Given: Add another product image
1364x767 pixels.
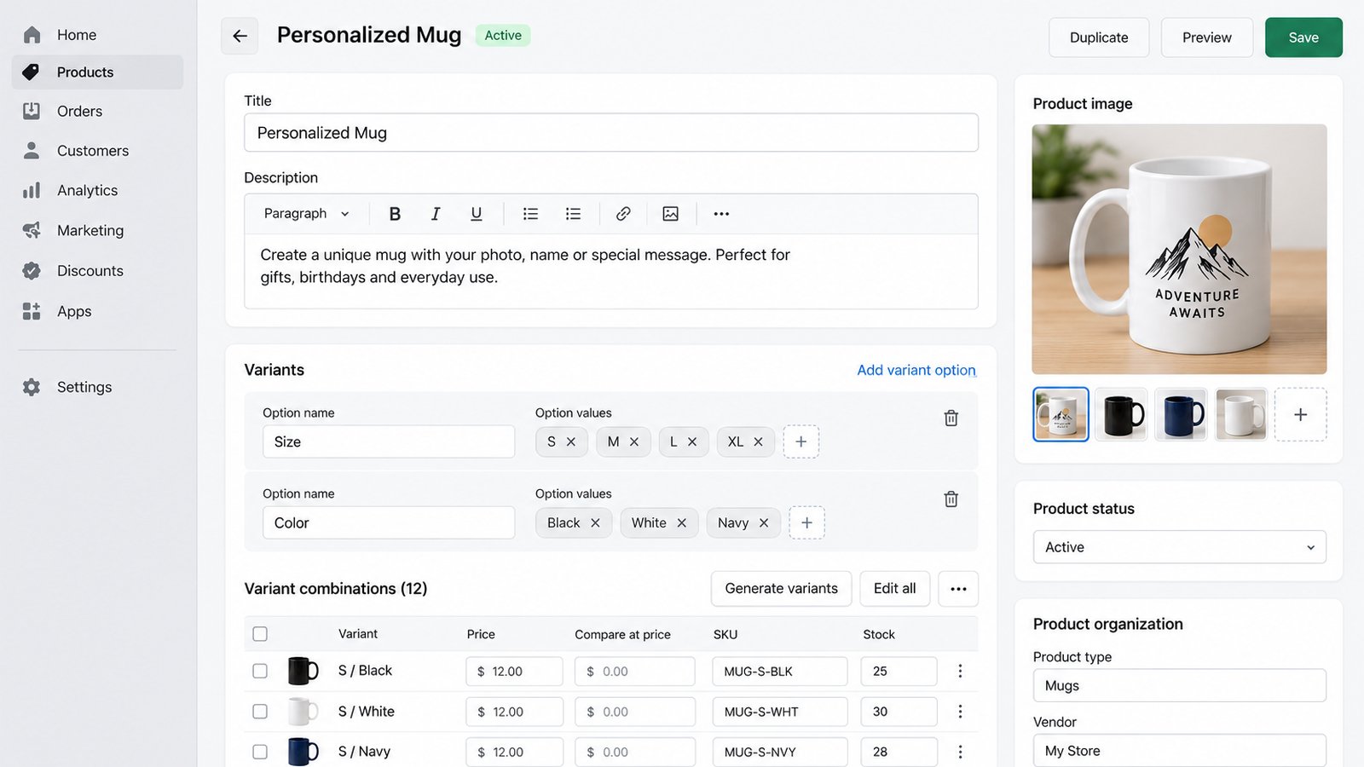Looking at the screenshot, I should [x=1301, y=415].
